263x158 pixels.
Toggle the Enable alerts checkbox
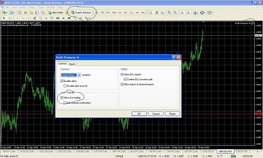click(x=62, y=81)
